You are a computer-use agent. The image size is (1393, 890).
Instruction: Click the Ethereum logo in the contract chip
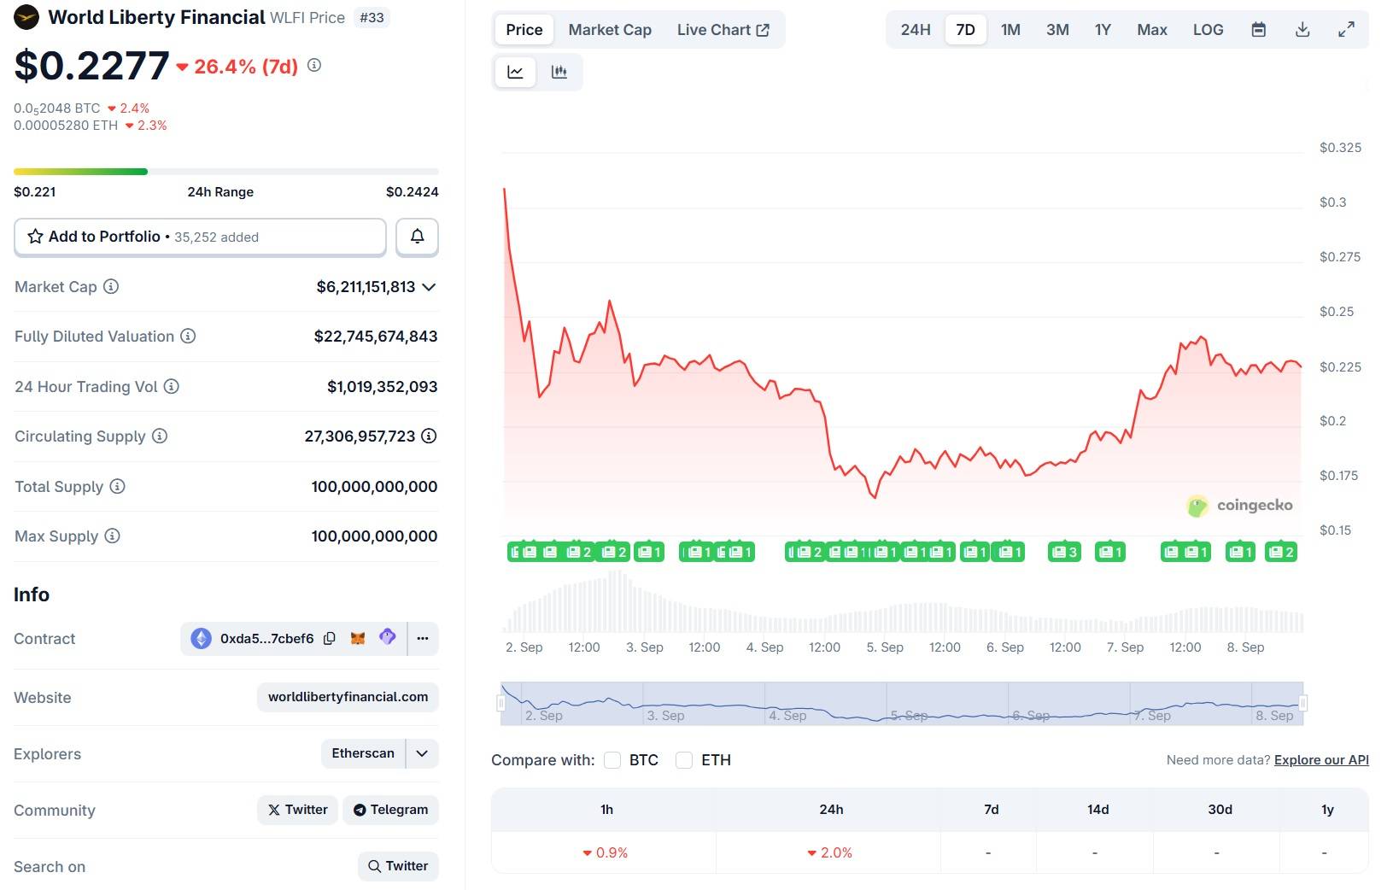[x=201, y=638]
